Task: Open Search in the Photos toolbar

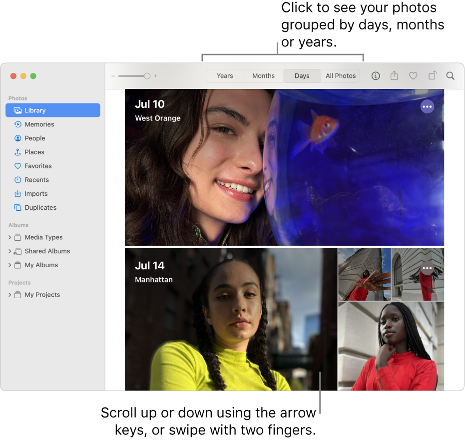Action: [450, 75]
